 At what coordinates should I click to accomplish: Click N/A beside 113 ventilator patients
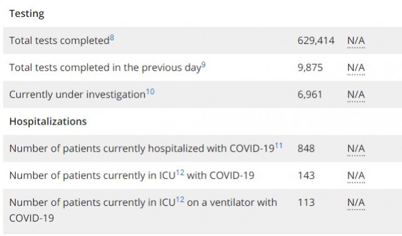pyautogui.click(x=356, y=203)
